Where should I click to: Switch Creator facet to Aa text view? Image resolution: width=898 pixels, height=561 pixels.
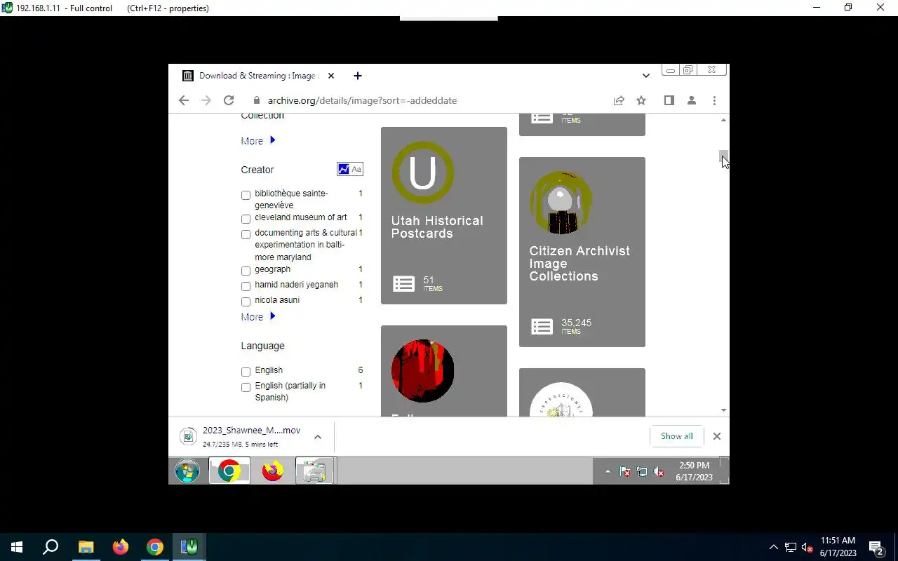[356, 169]
